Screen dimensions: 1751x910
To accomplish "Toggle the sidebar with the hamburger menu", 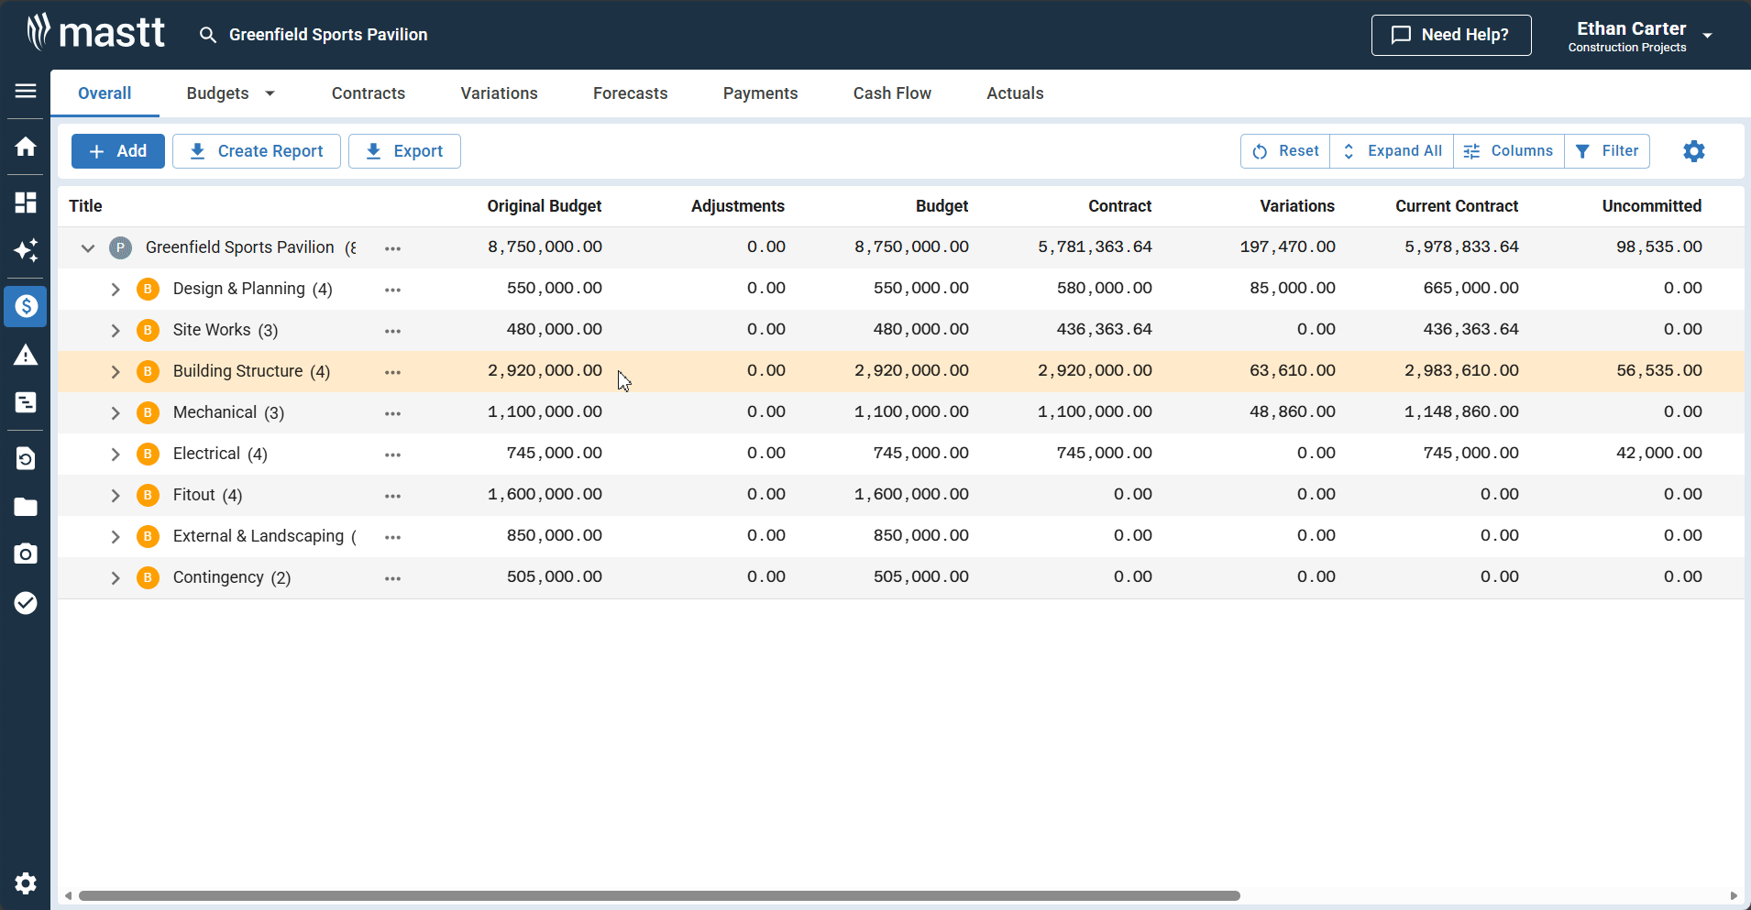I will pos(25,92).
